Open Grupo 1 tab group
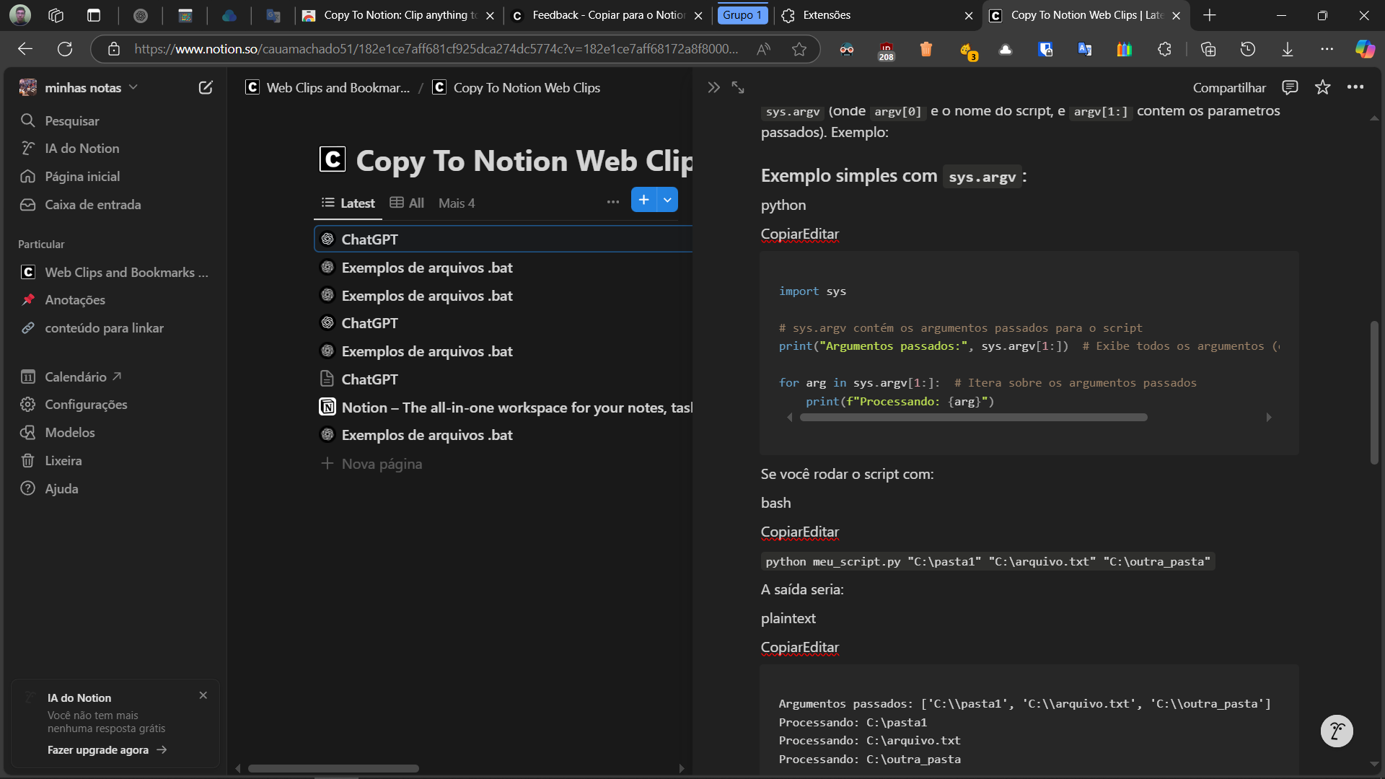This screenshot has height=779, width=1385. (x=742, y=15)
